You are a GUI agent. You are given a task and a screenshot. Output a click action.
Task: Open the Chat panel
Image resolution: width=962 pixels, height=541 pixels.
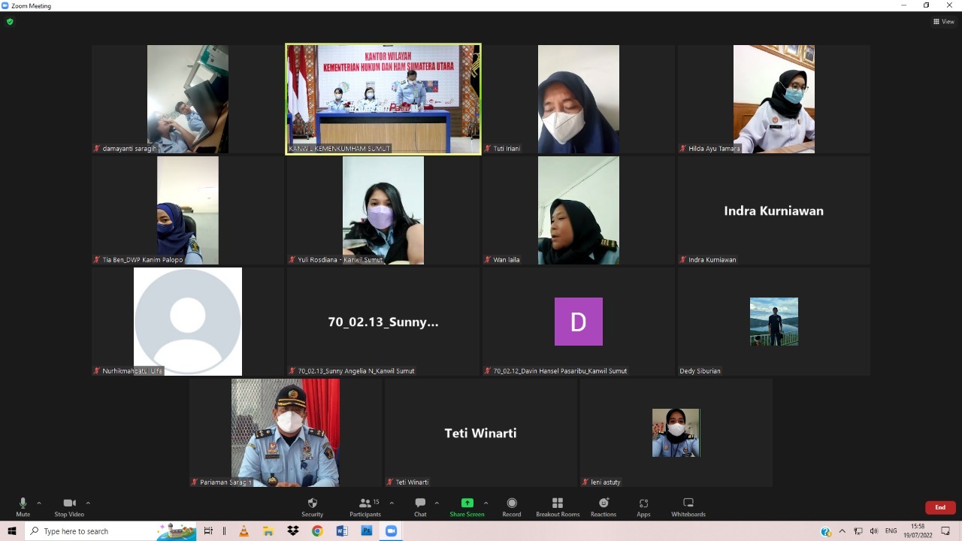420,503
